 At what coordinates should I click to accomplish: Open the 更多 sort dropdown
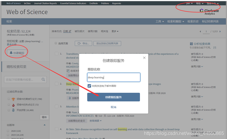point(115,31)
